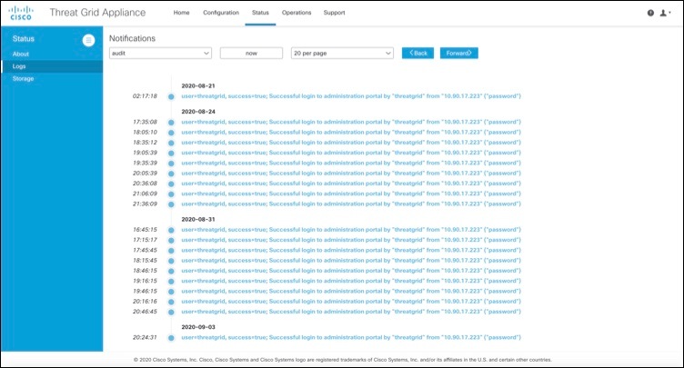Click the now date input field

(x=251, y=54)
